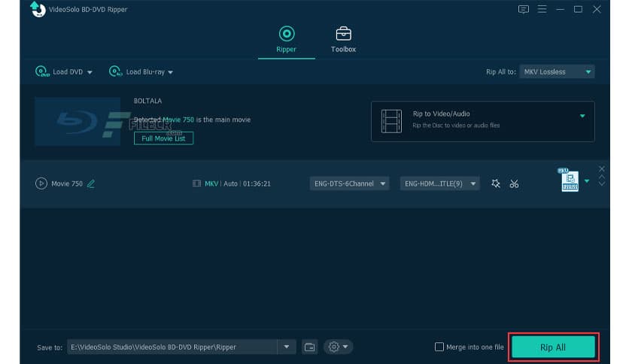The image size is (629, 364).
Task: Open the Load DVD dropdown
Action: pyautogui.click(x=90, y=72)
